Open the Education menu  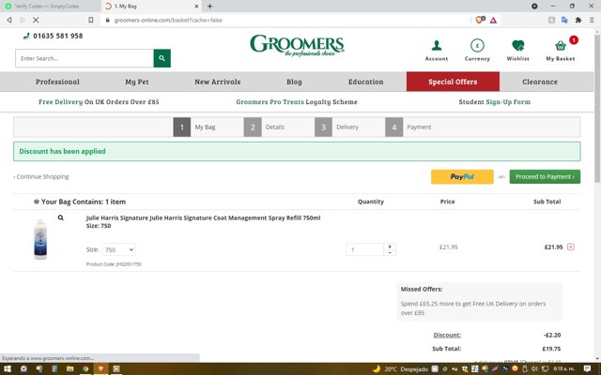pos(365,82)
